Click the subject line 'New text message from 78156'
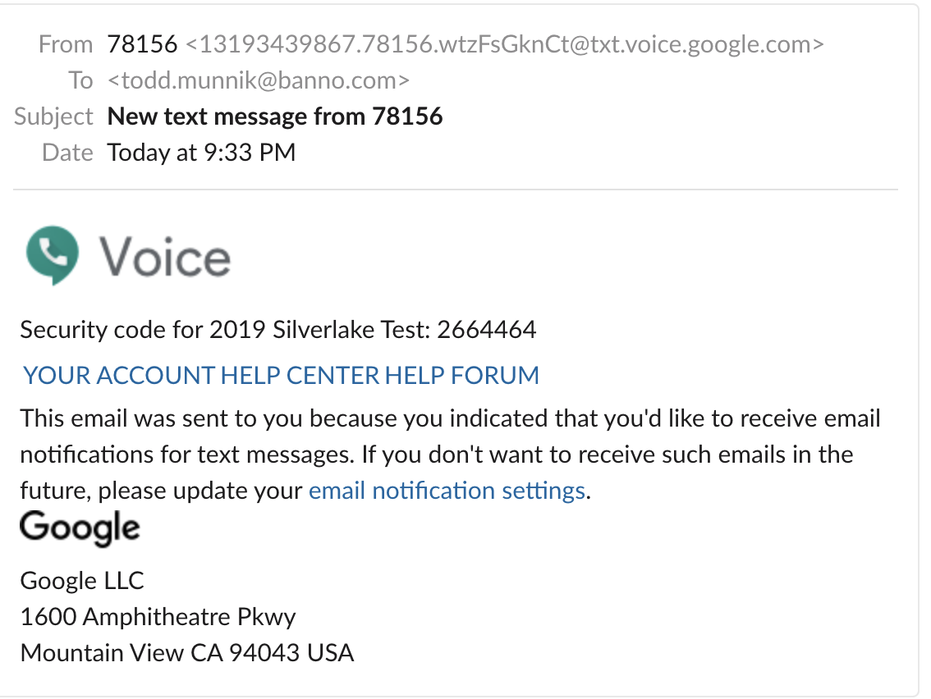This screenshot has width=931, height=699. point(275,116)
